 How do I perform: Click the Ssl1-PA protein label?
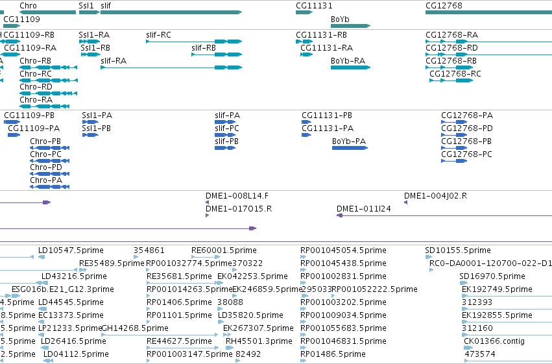[x=97, y=115]
